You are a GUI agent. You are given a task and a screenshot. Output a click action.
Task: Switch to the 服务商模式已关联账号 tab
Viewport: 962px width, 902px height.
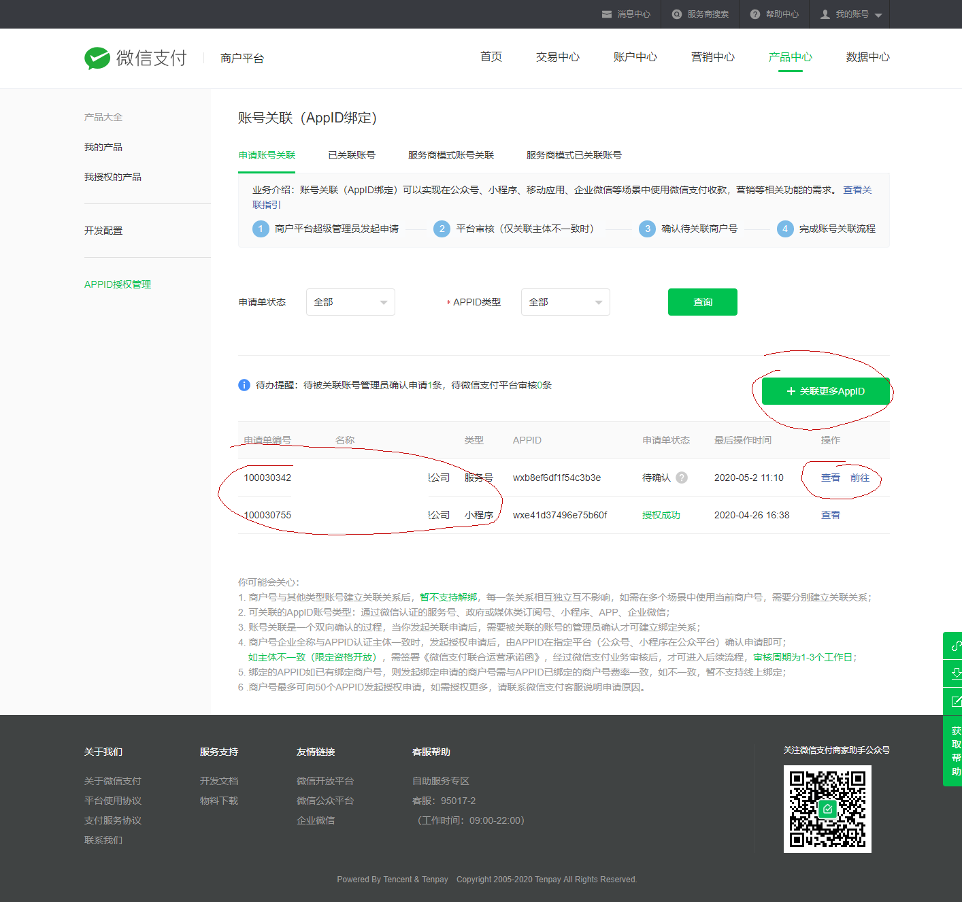pos(574,155)
